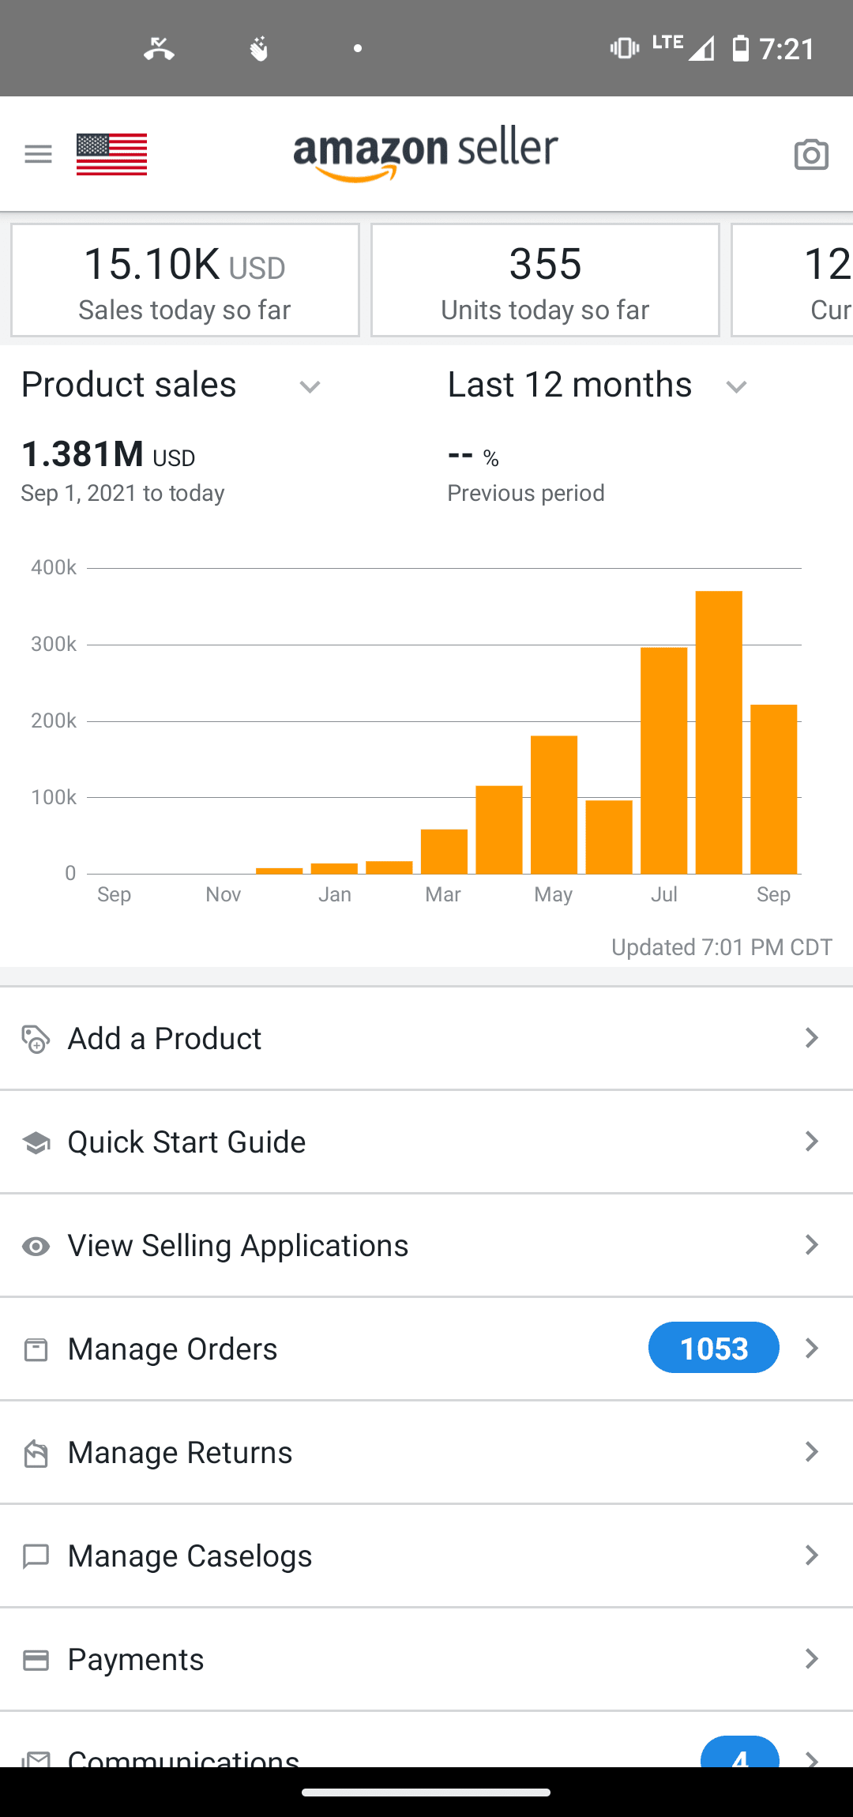Select the Manage Returns menu entry
The width and height of the screenshot is (853, 1817).
[x=181, y=1453]
